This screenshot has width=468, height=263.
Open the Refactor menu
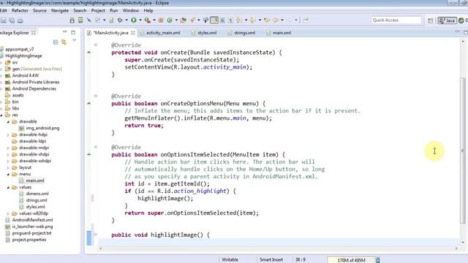pyautogui.click(x=20, y=10)
